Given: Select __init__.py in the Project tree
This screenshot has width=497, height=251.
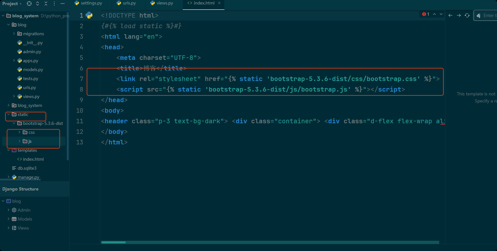Looking at the screenshot, I should tap(33, 43).
